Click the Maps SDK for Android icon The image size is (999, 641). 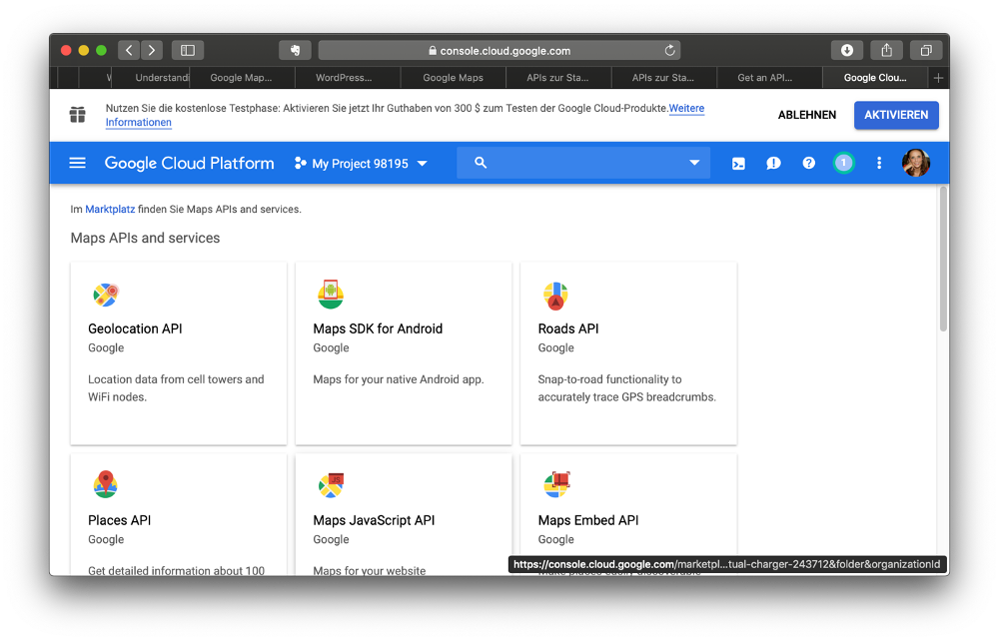click(x=331, y=295)
